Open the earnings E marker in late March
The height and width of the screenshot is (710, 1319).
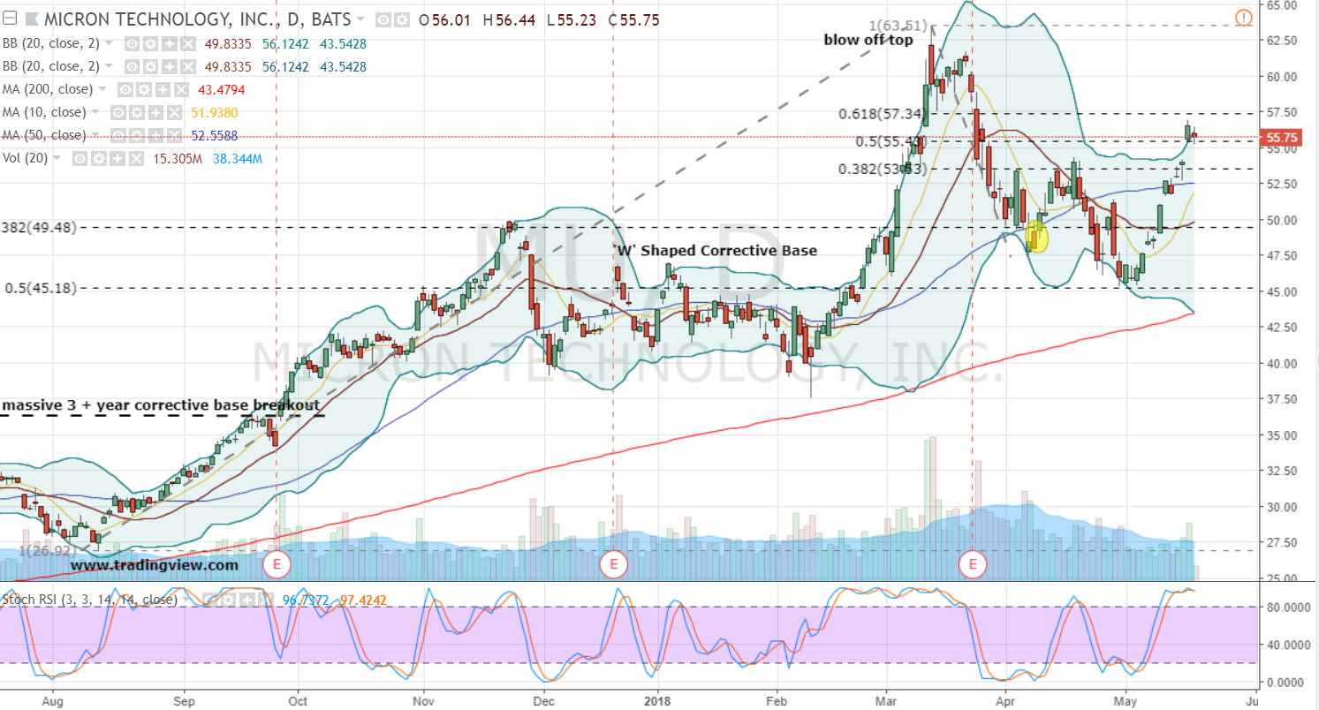click(974, 563)
